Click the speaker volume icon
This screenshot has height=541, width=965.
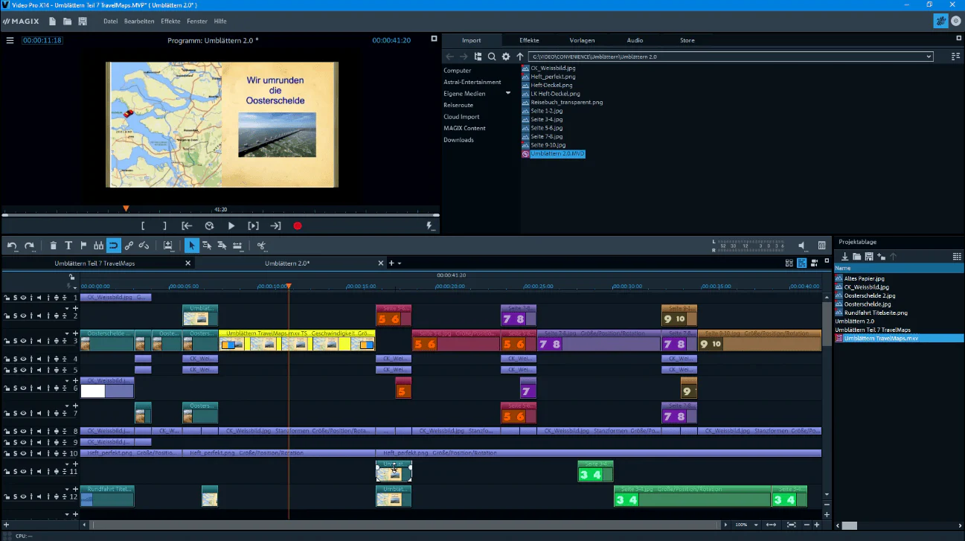tap(802, 246)
